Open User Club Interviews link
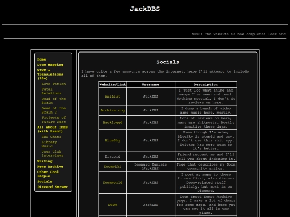The width and height of the screenshot is (290, 217). coord(53,154)
